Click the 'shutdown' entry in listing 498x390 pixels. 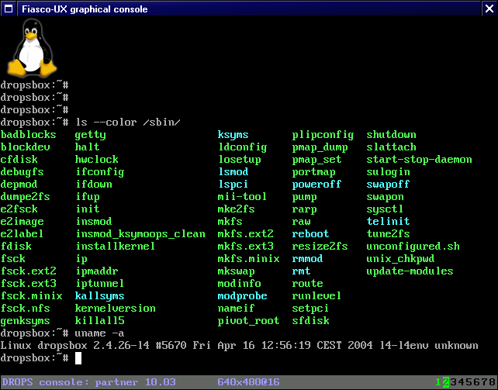point(391,135)
